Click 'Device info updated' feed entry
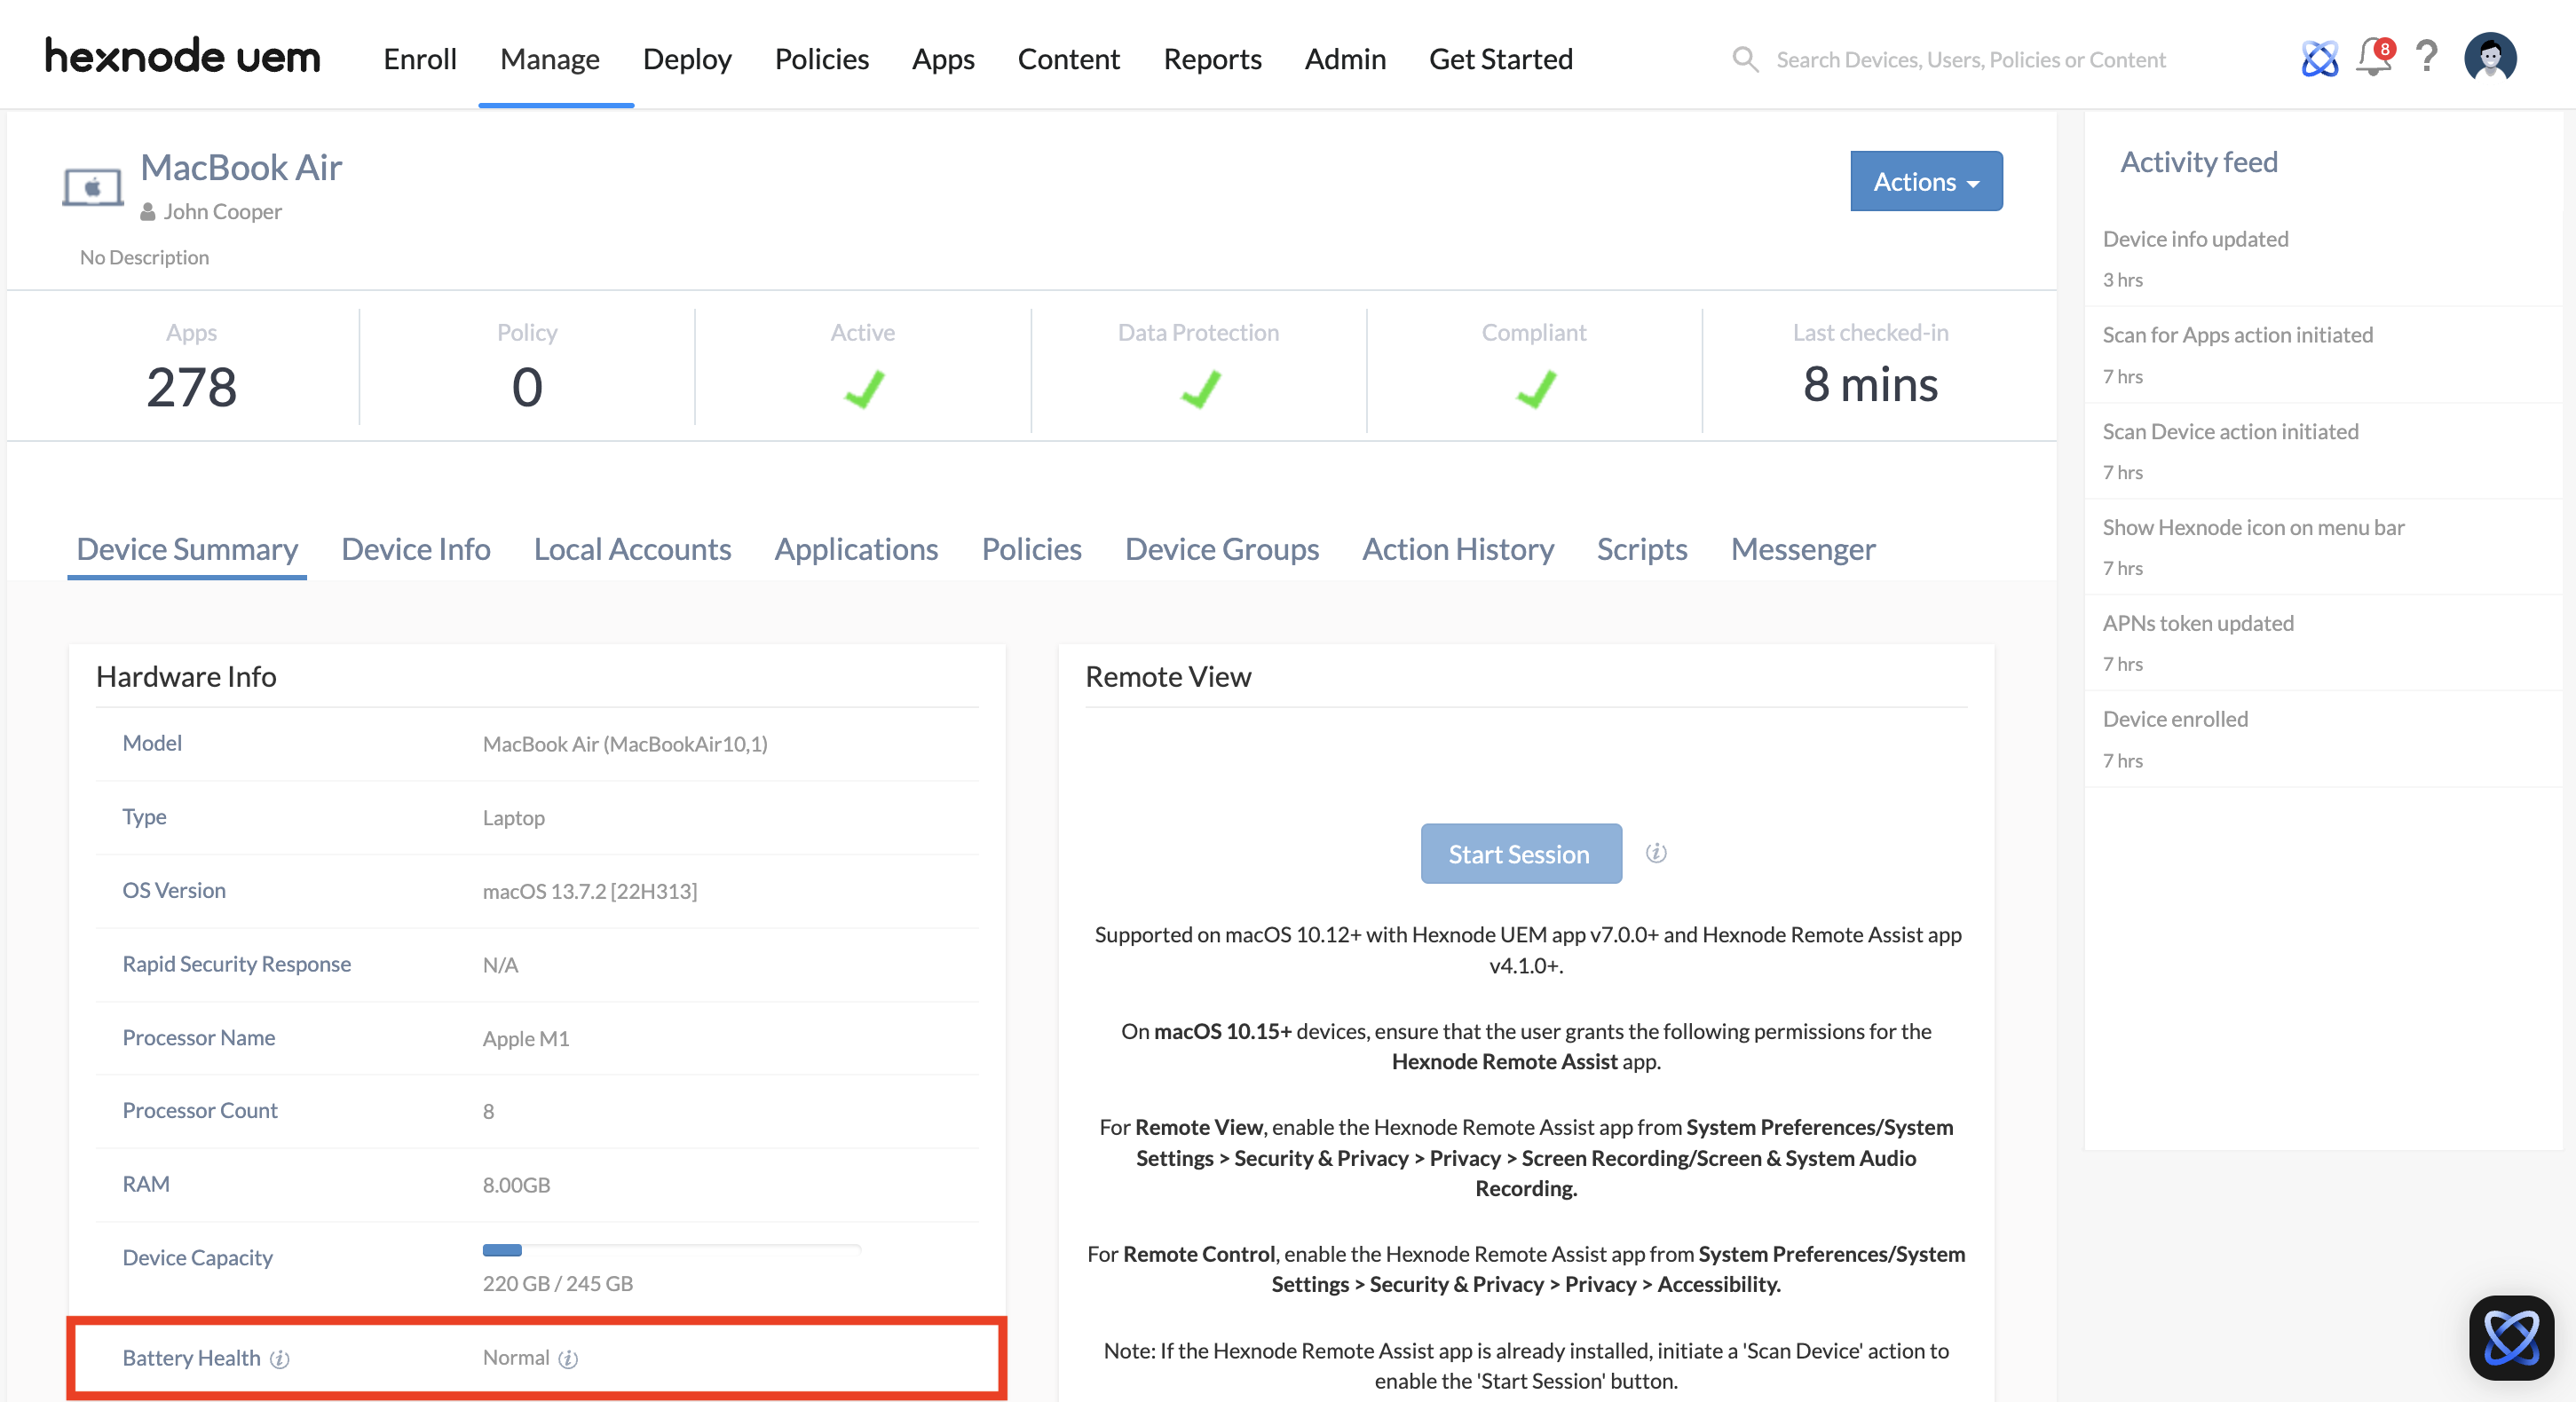Screen dimensions: 2576x1402 [x=2195, y=239]
